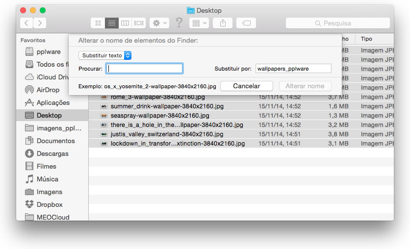Viewport: 410px width, 249px height.
Task: Switch to icon view
Action: point(98,23)
